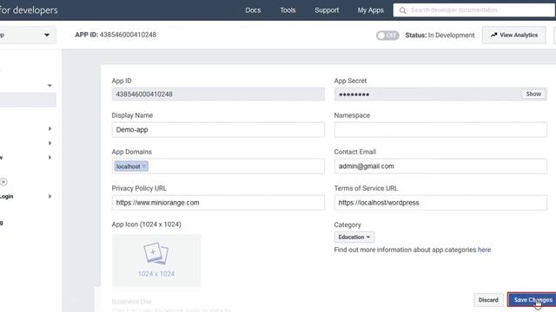Toggle the app status OFF switch
556x312 pixels.
(387, 36)
